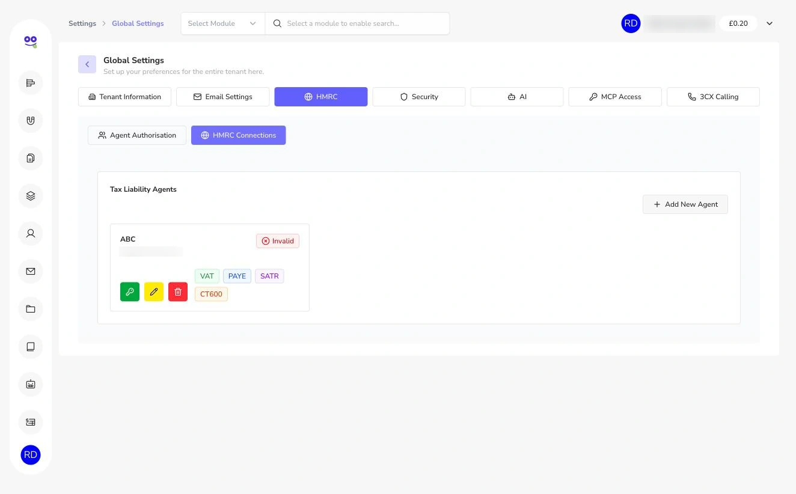Click the Global Settings breadcrumb
Image resolution: width=796 pixels, height=494 pixels.
pyautogui.click(x=138, y=23)
